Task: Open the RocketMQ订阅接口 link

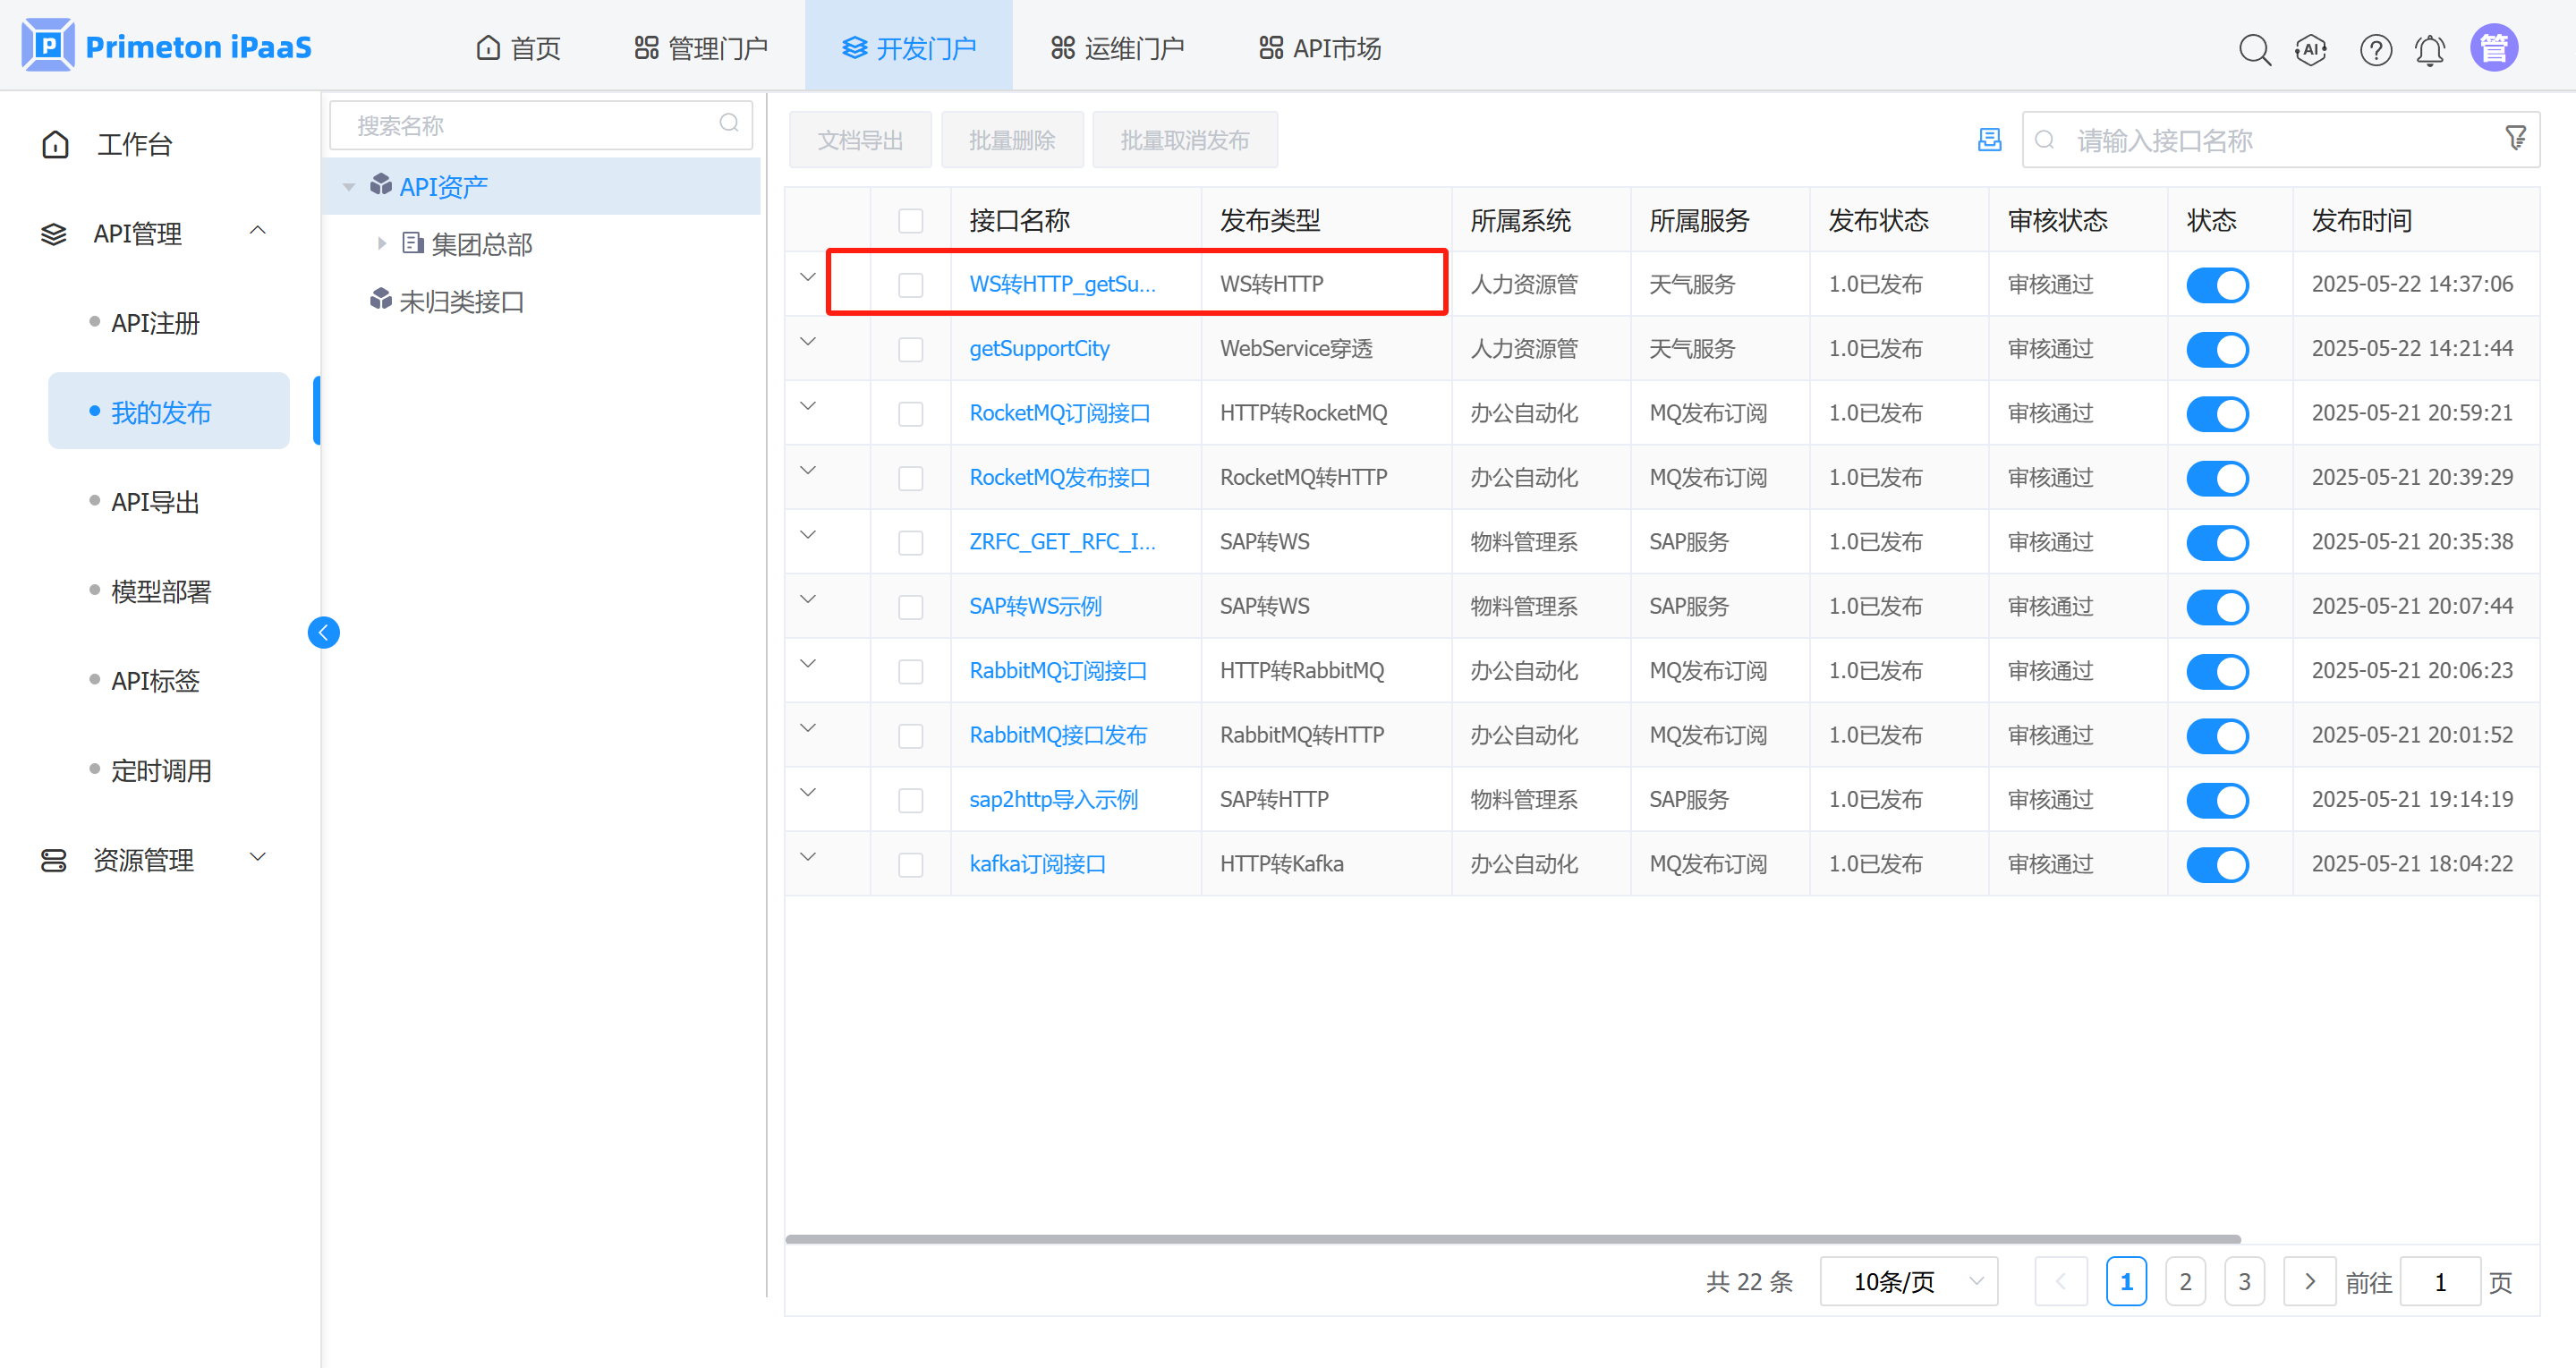Action: pyautogui.click(x=1059, y=413)
